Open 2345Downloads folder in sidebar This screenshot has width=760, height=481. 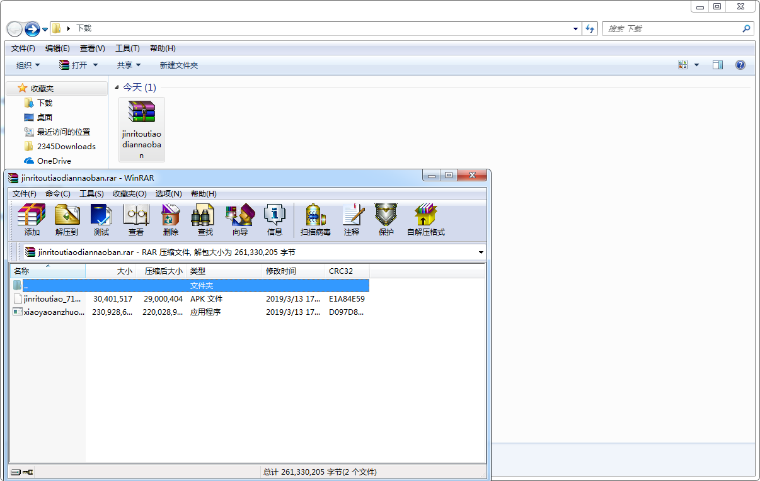(60, 147)
